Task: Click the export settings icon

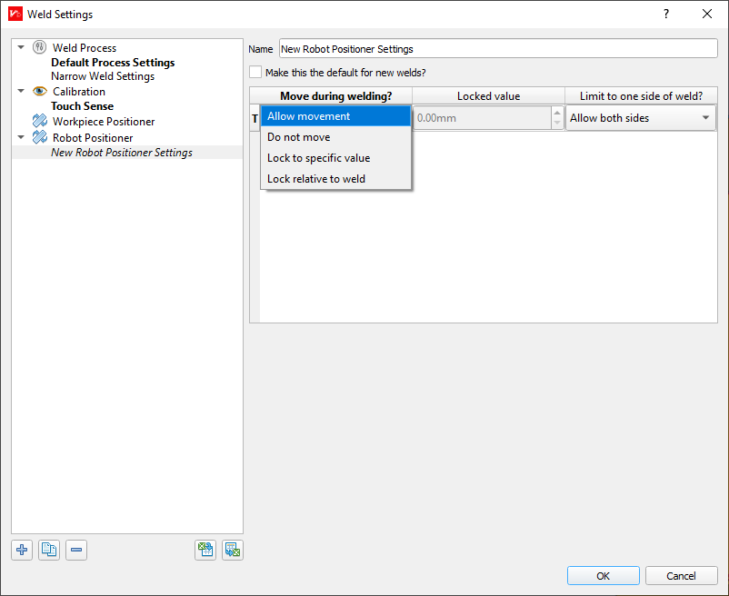Action: click(x=233, y=550)
